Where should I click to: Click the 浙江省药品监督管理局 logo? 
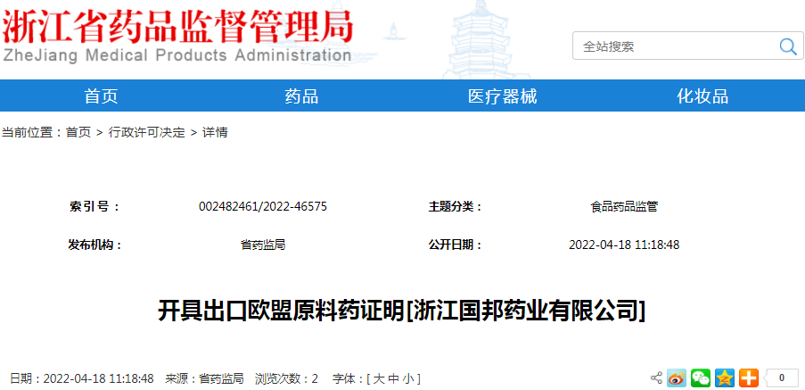[x=177, y=26]
